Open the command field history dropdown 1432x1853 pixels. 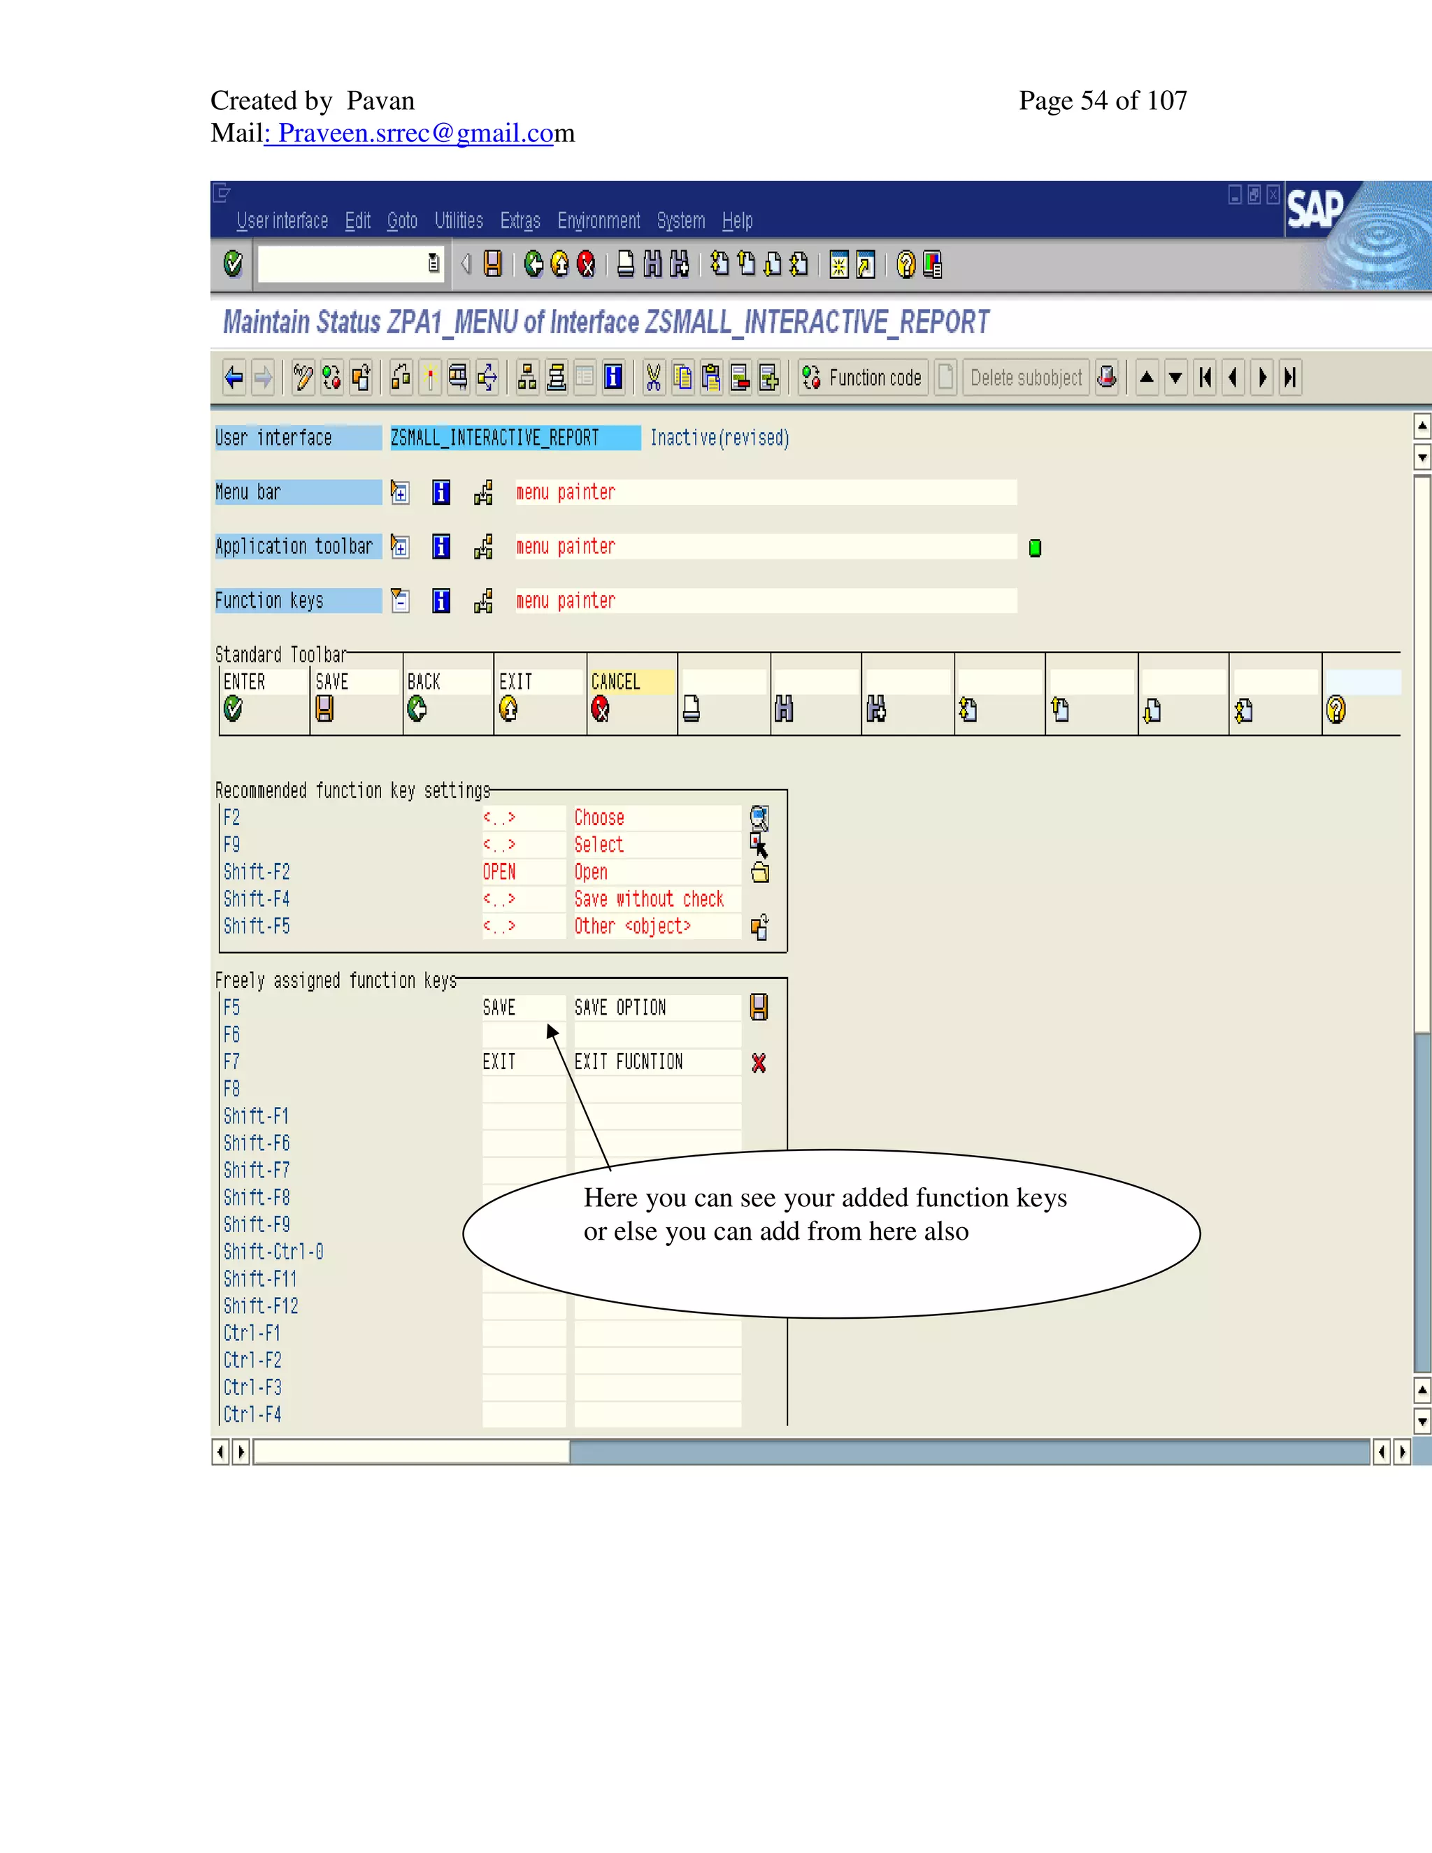coord(434,264)
